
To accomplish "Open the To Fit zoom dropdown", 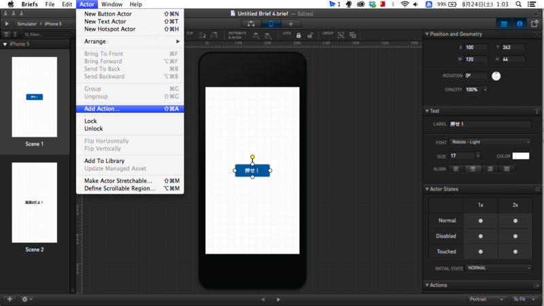I will click(x=524, y=299).
